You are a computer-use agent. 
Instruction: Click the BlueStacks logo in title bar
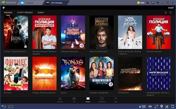tap(3, 2)
